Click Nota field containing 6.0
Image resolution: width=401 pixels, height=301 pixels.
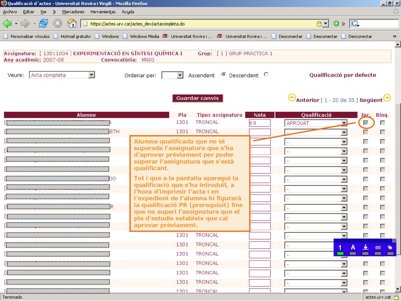coord(260,123)
